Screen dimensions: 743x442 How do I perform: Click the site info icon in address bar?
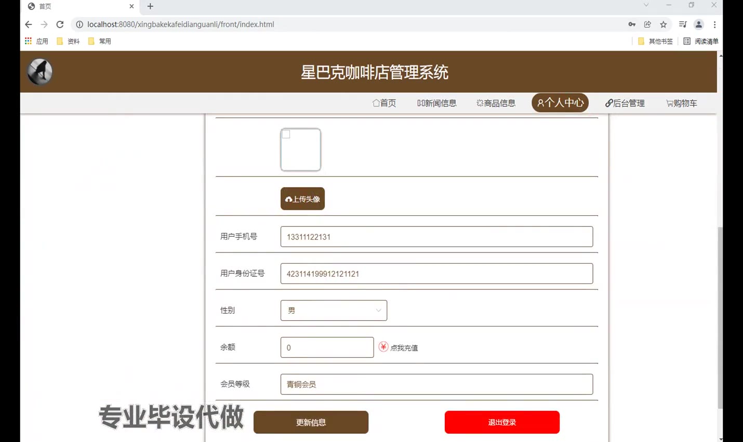pyautogui.click(x=79, y=24)
